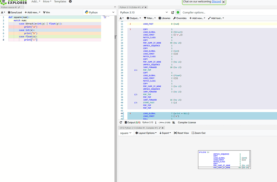This screenshot has height=182, width=277.
Task: Open the More menu in the top bar
Action: tap(47, 2)
